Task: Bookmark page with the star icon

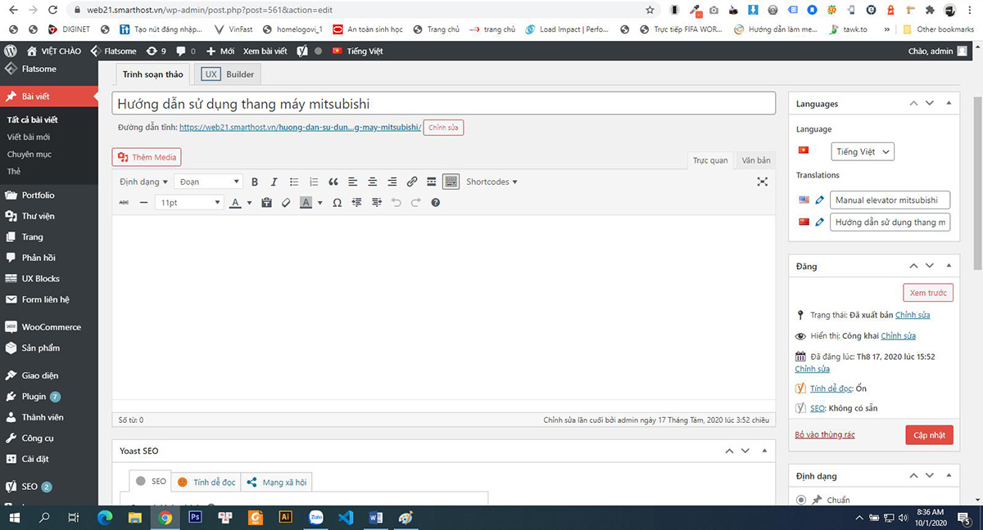Action: [650, 11]
